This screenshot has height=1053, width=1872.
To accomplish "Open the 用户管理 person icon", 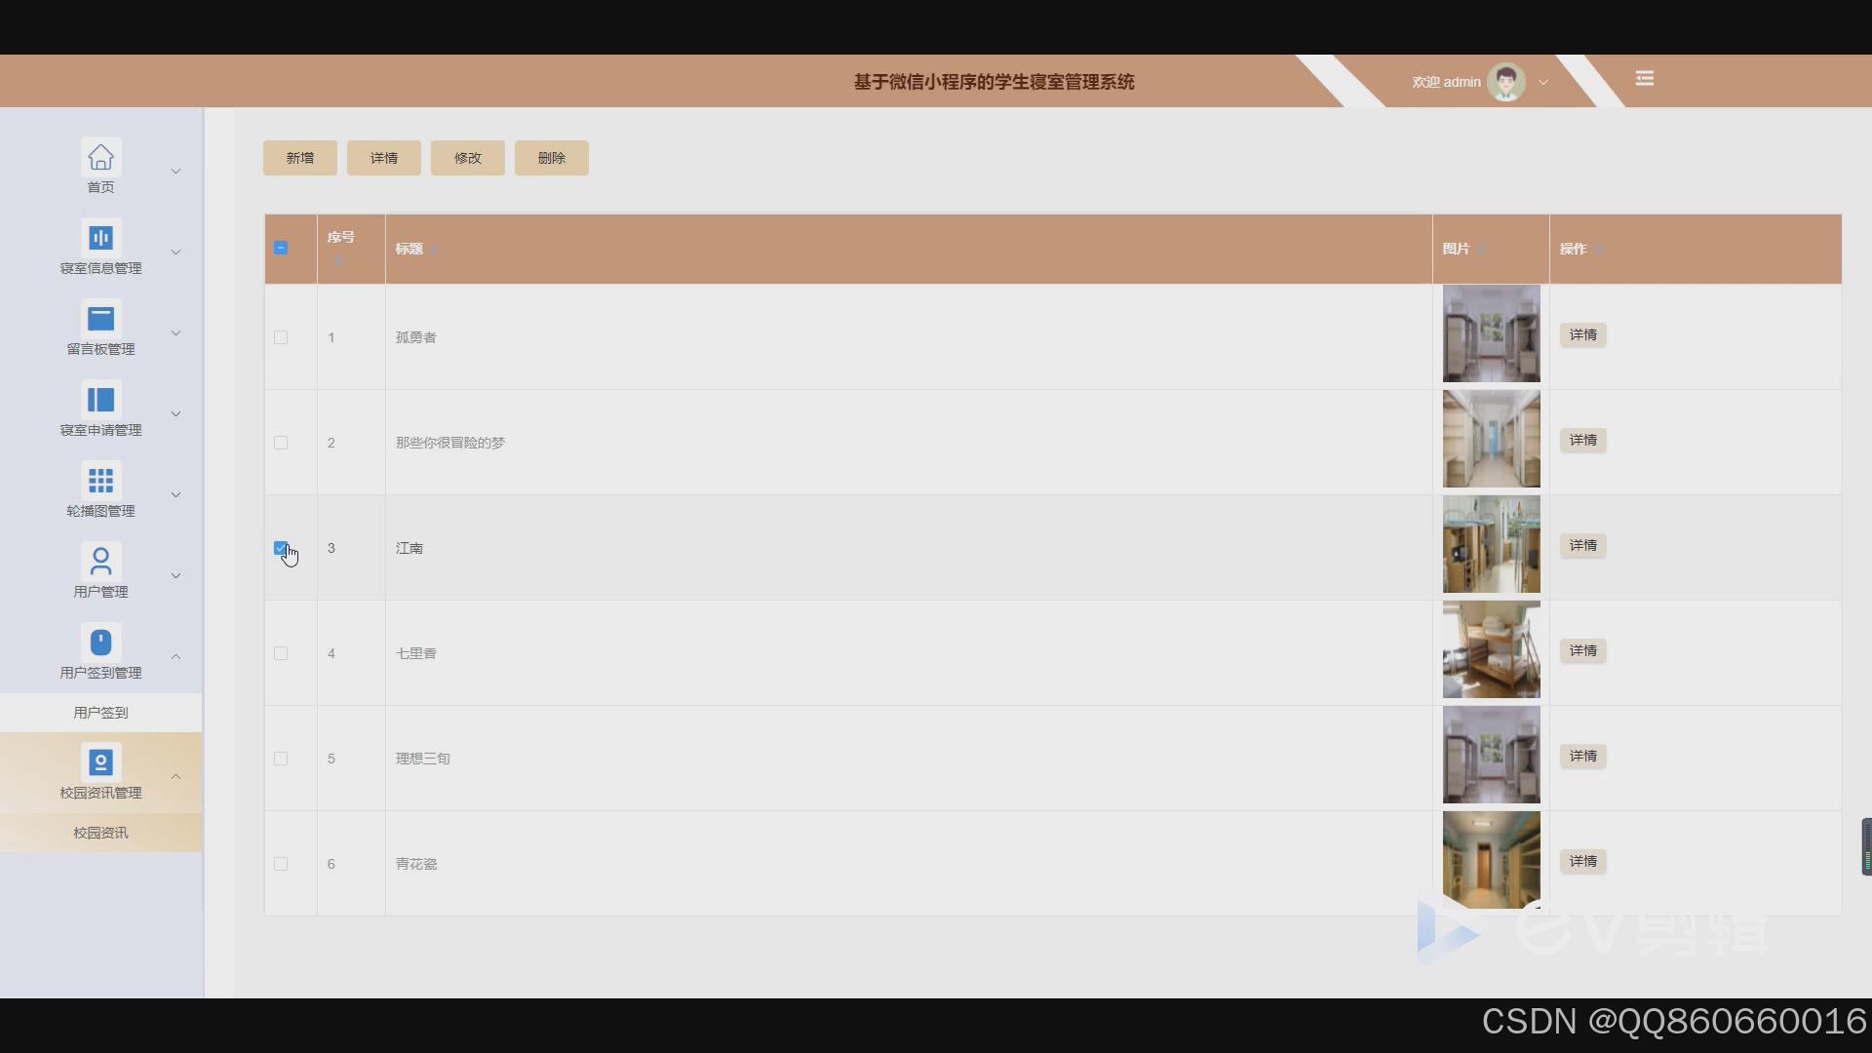I will click(100, 562).
